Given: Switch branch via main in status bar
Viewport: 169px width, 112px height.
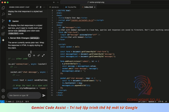Looking at the screenshot, I should 8,101.
